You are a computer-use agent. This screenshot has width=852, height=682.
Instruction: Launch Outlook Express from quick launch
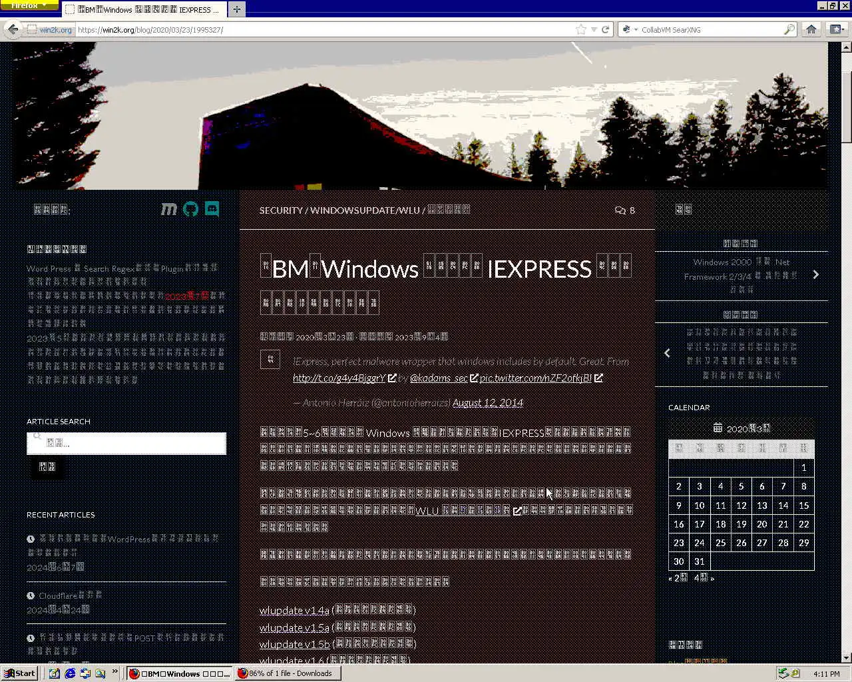[85, 673]
